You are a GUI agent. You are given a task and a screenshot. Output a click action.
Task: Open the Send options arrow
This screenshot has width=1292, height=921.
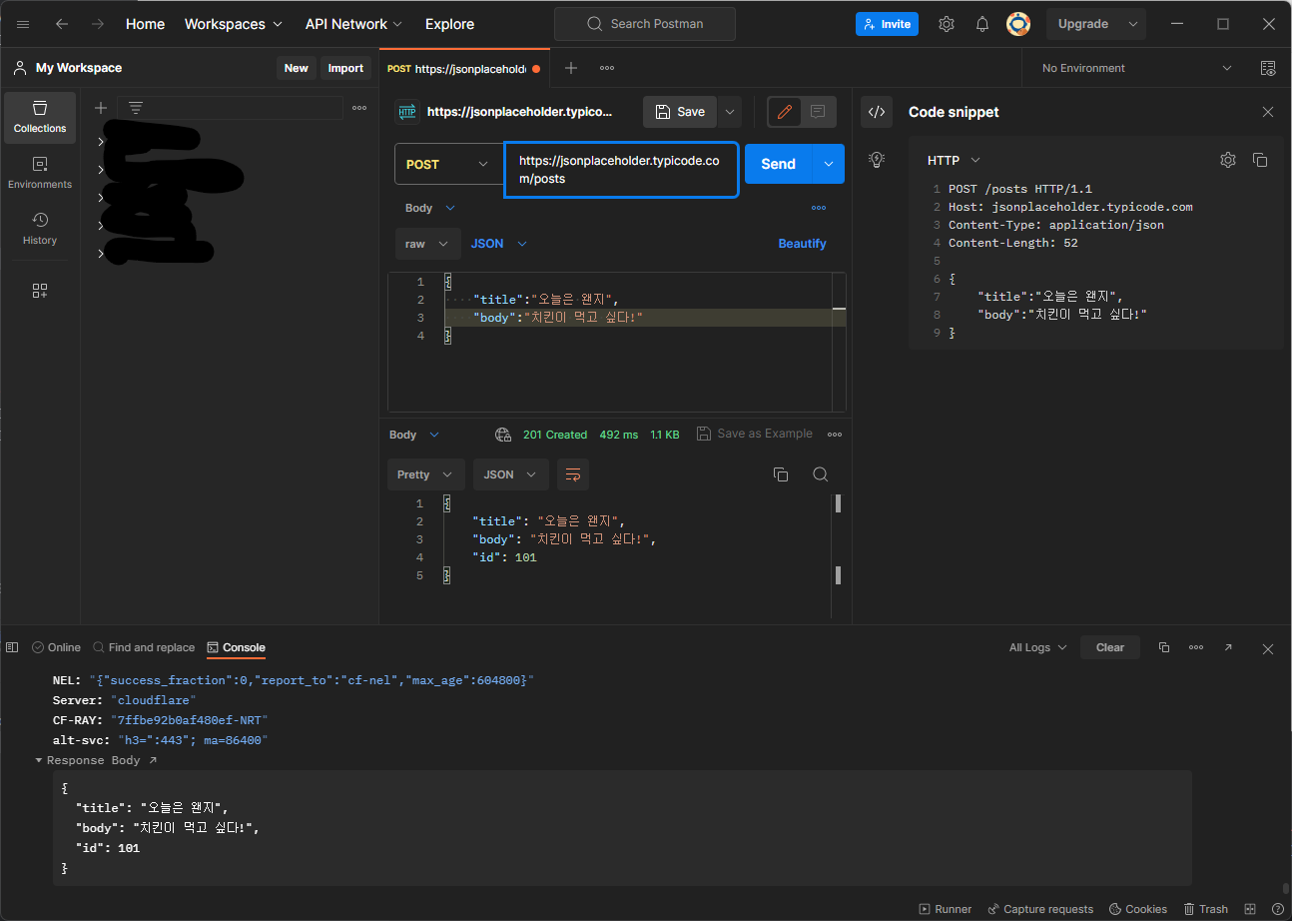coord(829,164)
